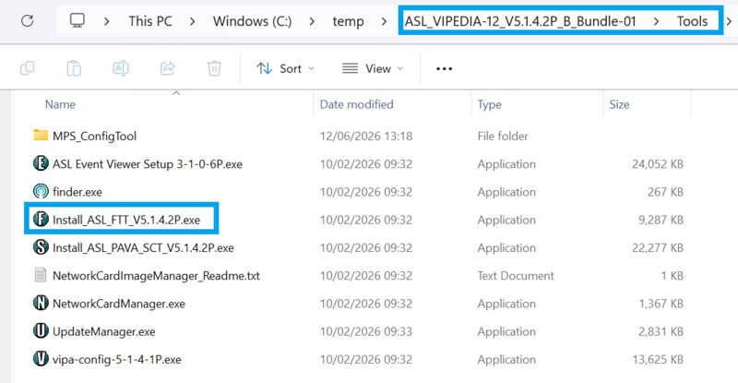Select finder.exe file name
This screenshot has height=383, width=738.
77,192
